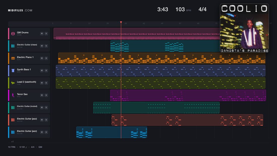Viewport: 277px width, 156px height.
Task: Click the 103 BPM tempo value
Action: tap(180, 9)
